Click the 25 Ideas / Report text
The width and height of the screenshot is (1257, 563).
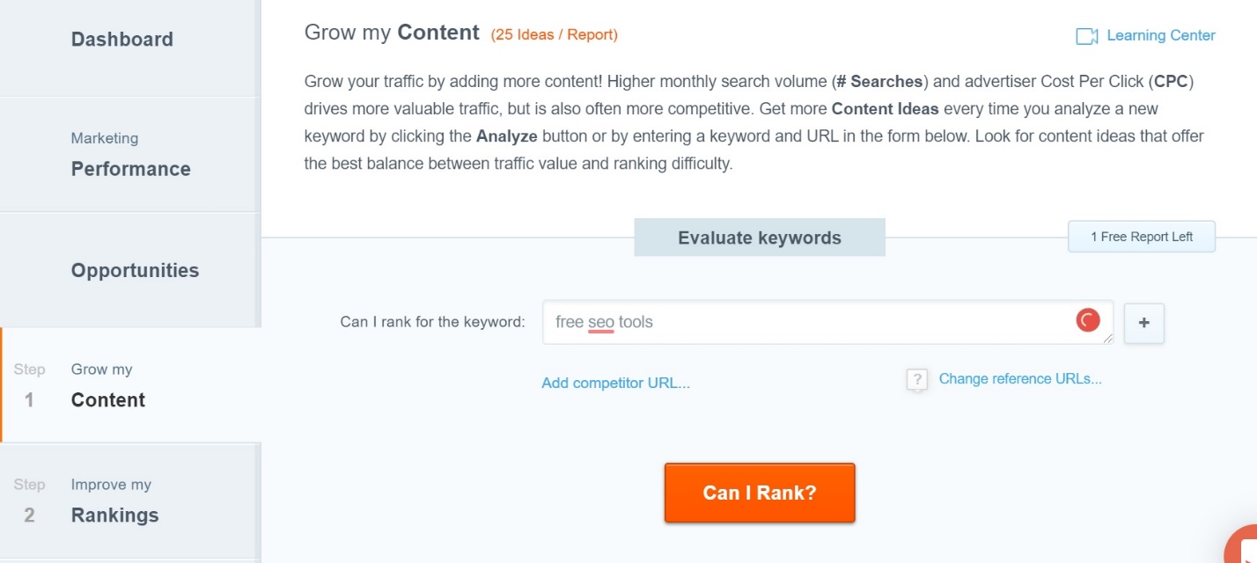[555, 35]
